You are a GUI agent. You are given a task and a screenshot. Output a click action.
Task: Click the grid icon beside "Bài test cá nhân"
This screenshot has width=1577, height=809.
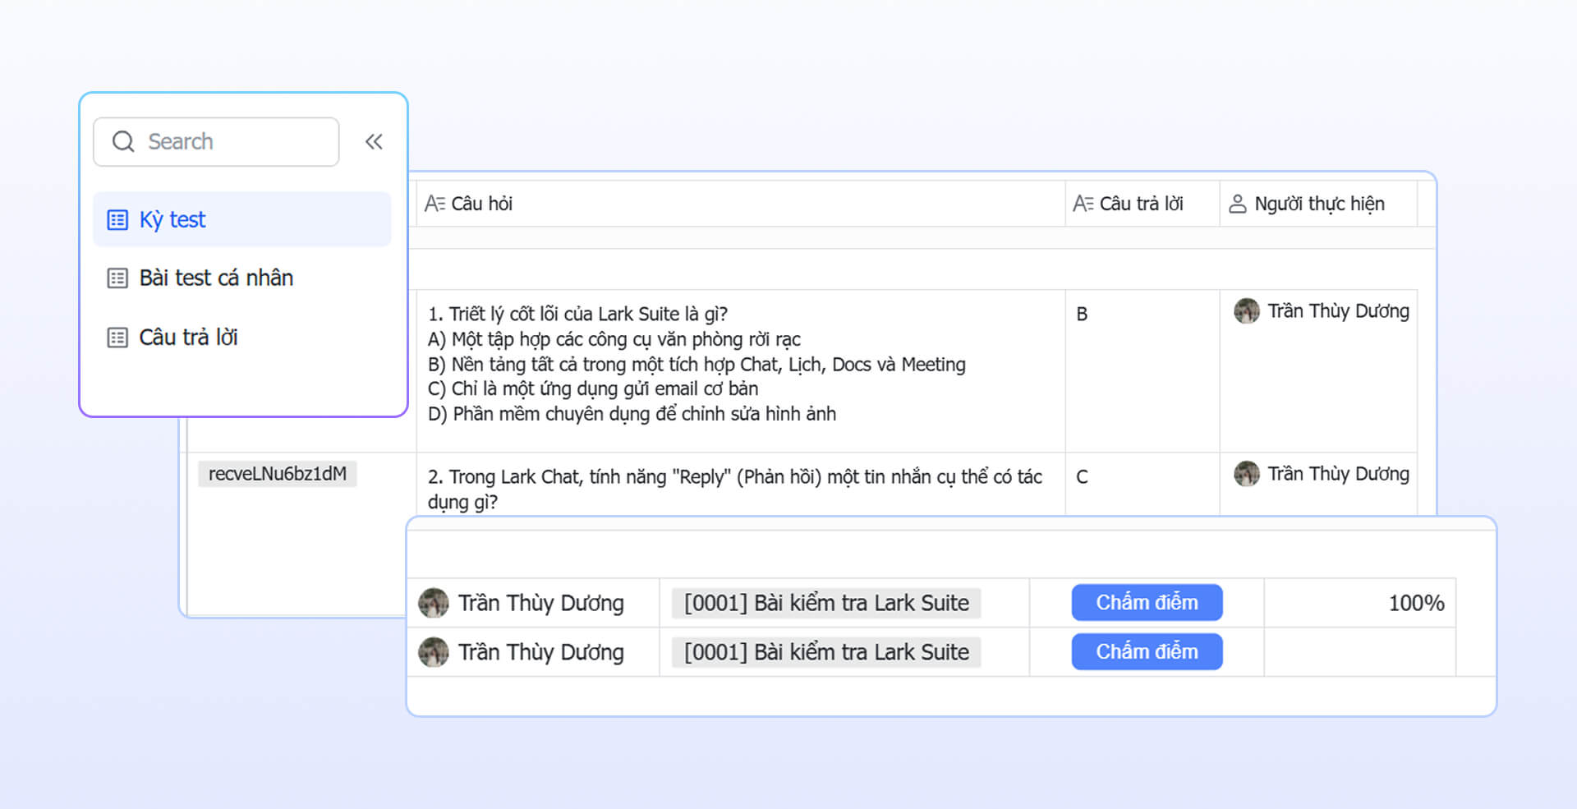[x=116, y=278]
